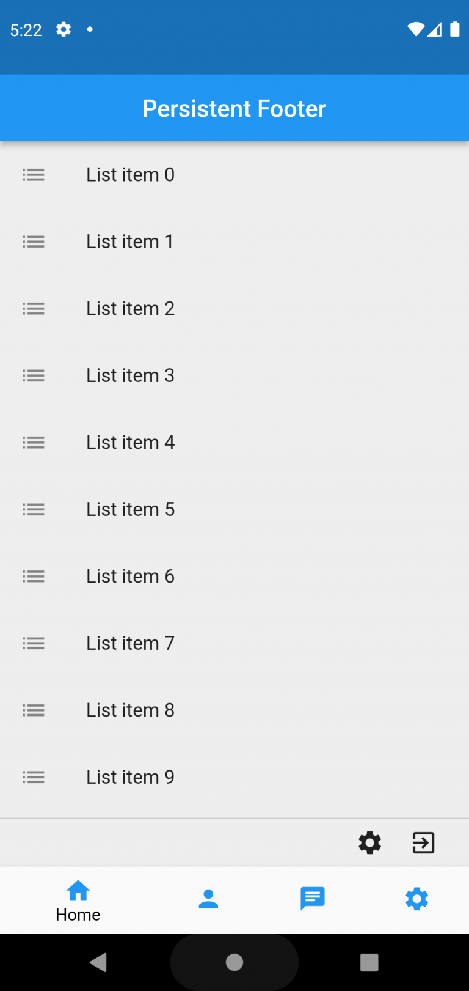The image size is (469, 991).
Task: Tap the settings gear in bottom navigation
Action: 416,899
